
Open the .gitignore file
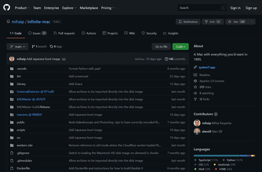[23, 153]
